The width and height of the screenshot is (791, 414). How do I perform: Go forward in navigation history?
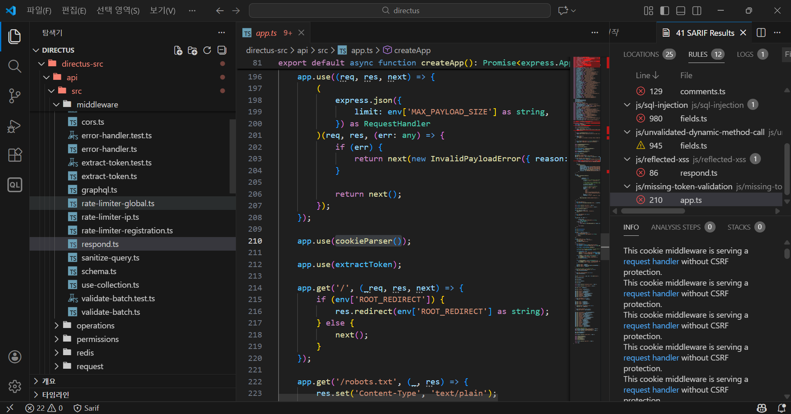(x=236, y=11)
